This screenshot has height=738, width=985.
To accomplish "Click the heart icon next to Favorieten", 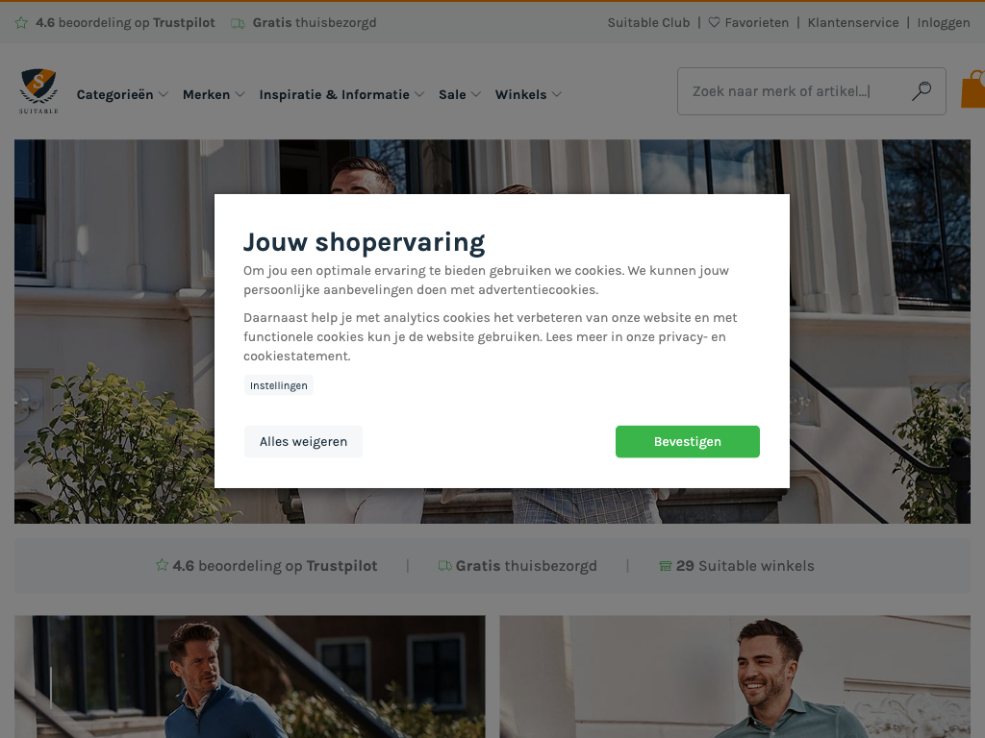I will [x=715, y=23].
